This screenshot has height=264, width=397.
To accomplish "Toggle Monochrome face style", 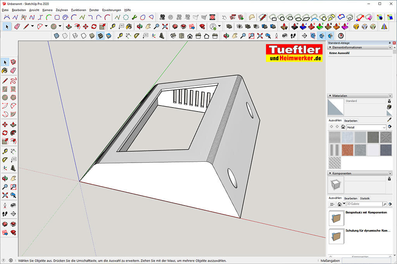I will 109,36.
